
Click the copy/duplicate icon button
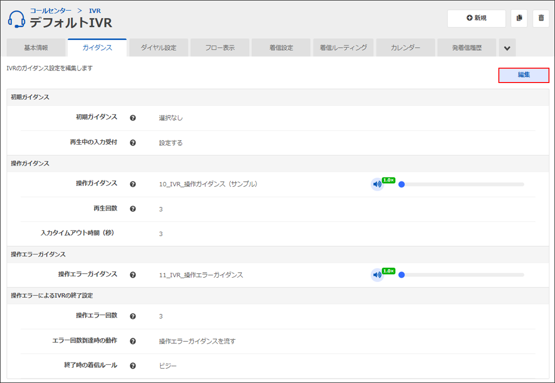[519, 18]
